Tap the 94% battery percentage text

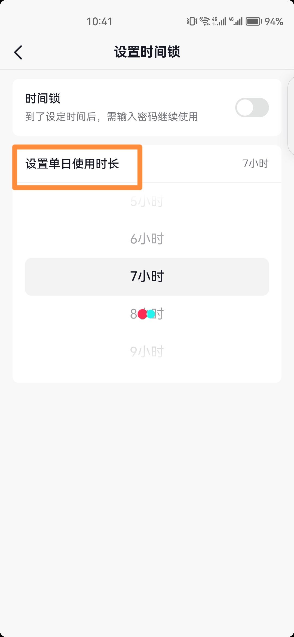point(274,22)
